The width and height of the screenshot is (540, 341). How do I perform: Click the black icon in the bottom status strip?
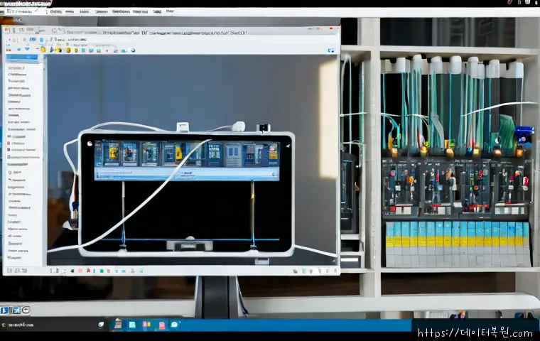coord(72,271)
